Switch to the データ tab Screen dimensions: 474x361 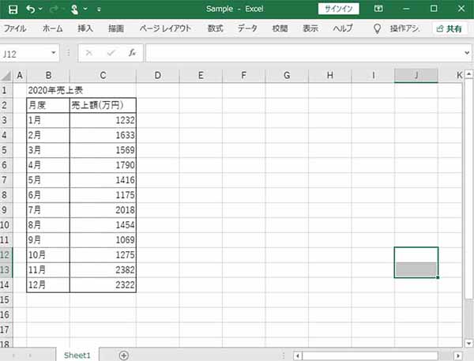[247, 28]
